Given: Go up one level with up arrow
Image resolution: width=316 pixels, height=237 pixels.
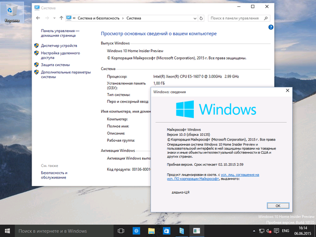Looking at the screenshot, I should [x=61, y=18].
